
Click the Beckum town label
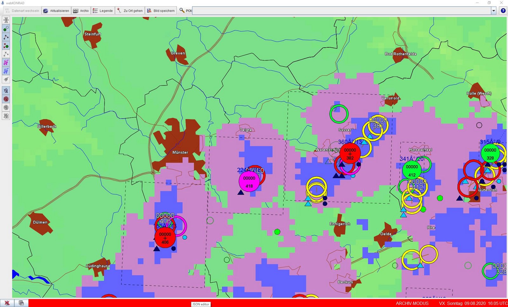[345, 282]
